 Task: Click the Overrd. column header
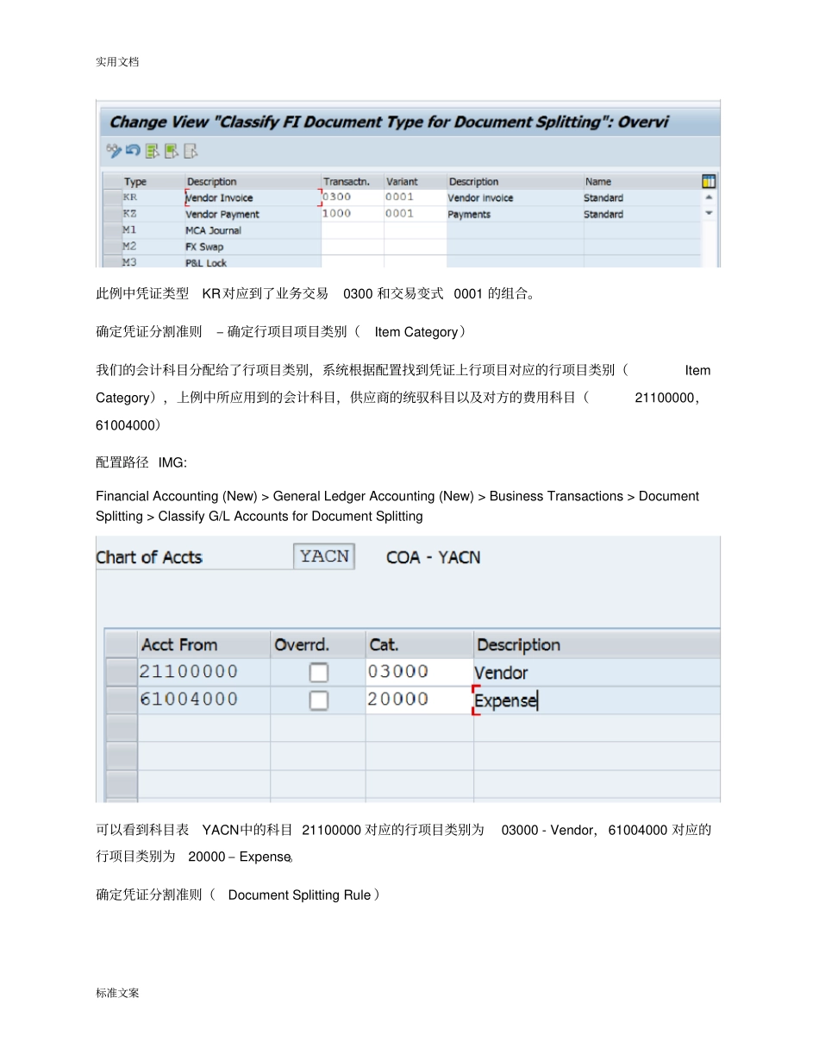point(318,644)
